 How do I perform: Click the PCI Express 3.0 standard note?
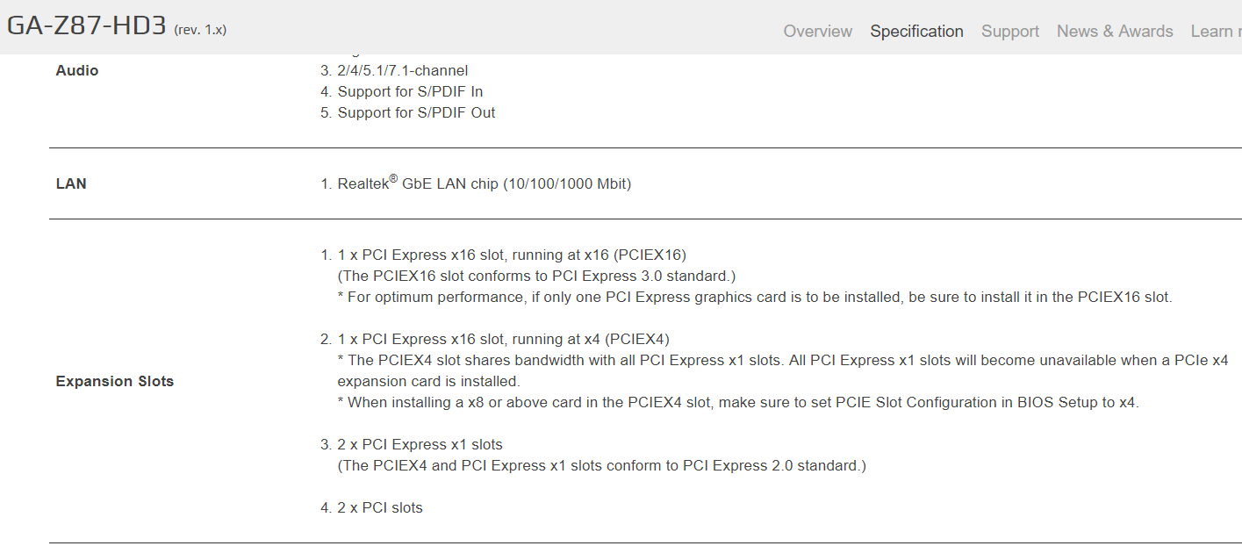click(536, 276)
